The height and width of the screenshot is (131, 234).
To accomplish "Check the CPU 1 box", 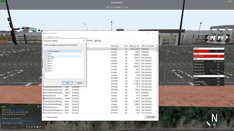I will click(46, 56).
